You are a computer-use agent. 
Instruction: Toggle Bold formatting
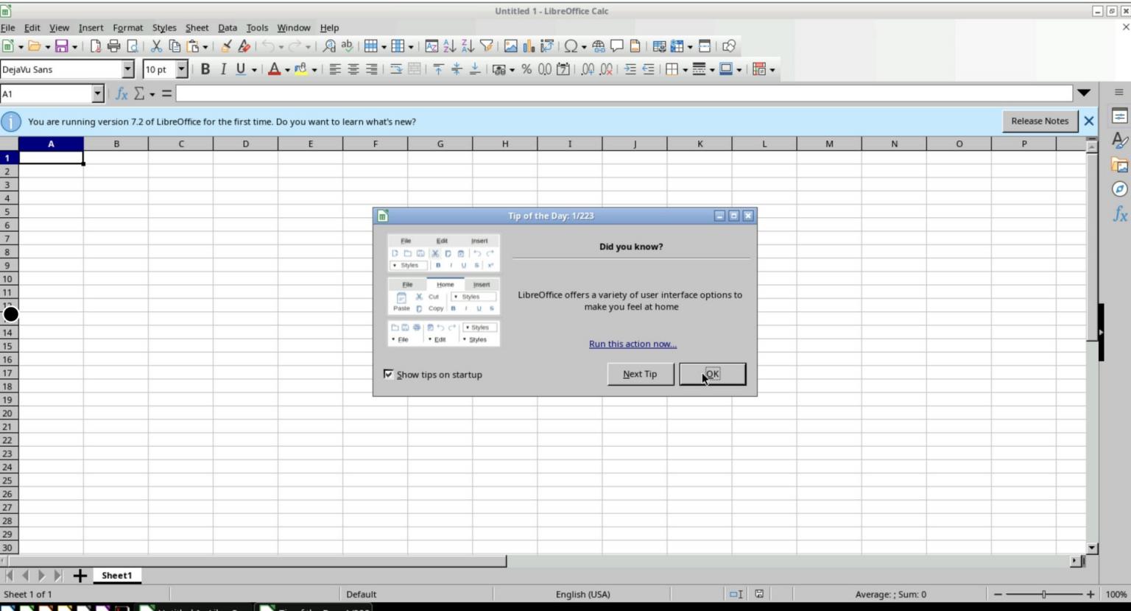click(x=205, y=69)
